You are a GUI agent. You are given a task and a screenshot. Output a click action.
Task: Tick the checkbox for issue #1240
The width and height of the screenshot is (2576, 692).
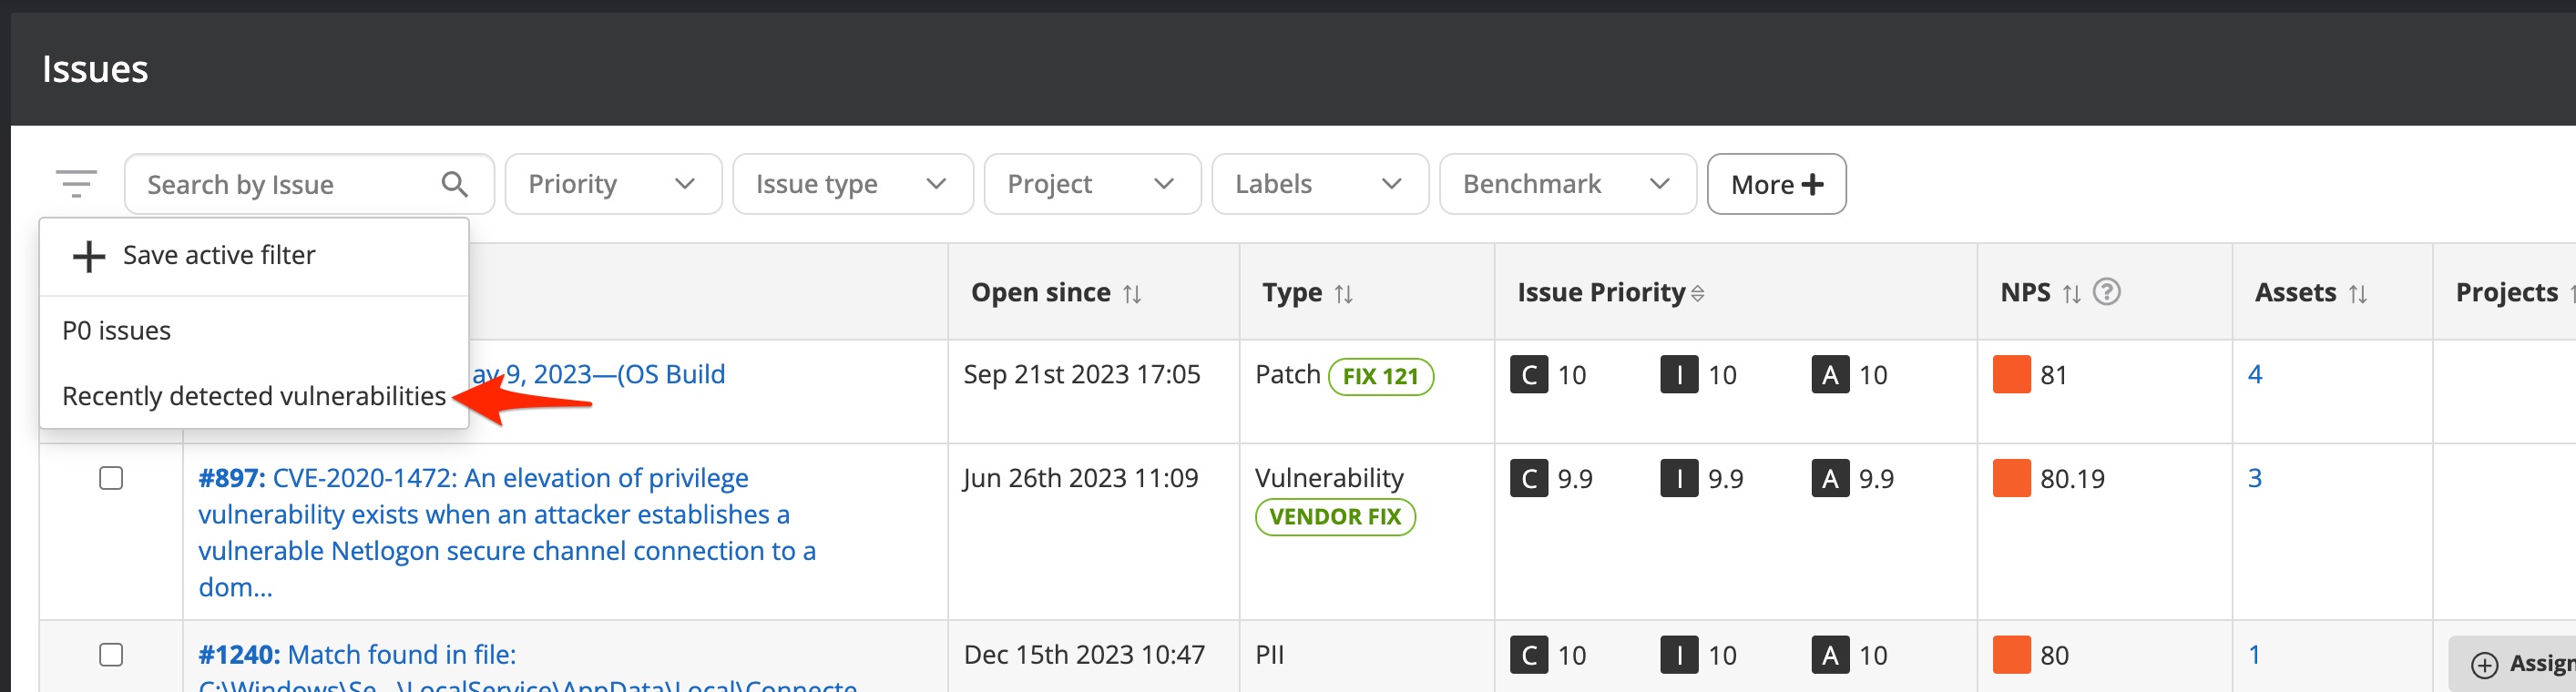(111, 655)
